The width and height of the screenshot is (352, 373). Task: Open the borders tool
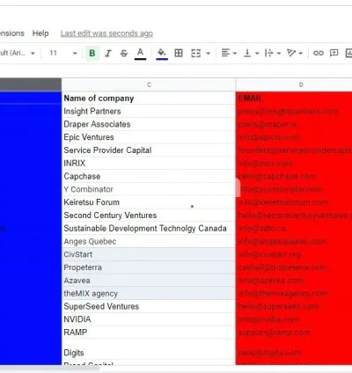pyautogui.click(x=179, y=53)
